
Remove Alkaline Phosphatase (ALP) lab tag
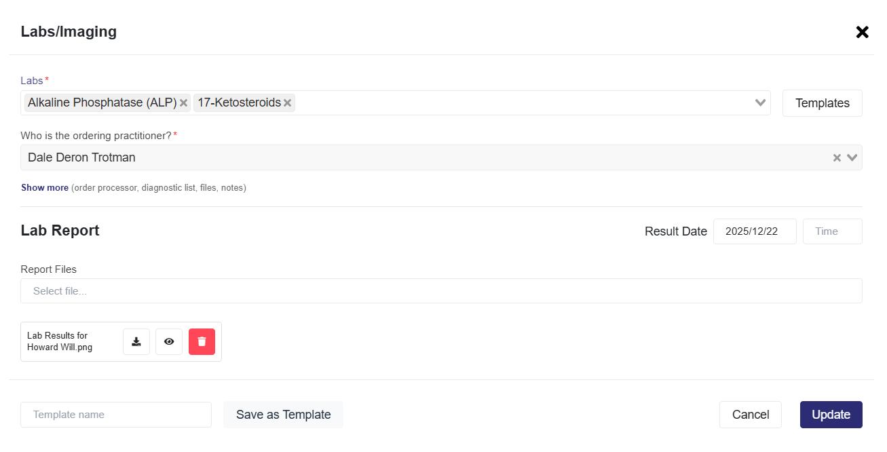pyautogui.click(x=183, y=103)
